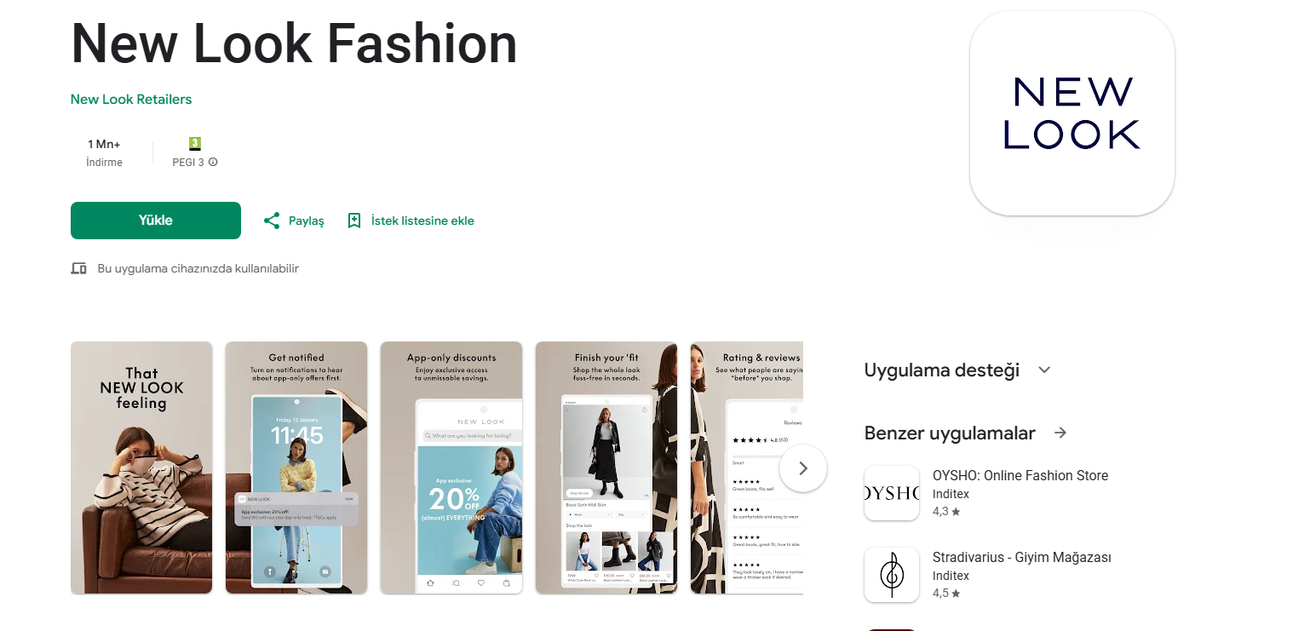Click the PEGI 3 rating badge

pyautogui.click(x=195, y=144)
